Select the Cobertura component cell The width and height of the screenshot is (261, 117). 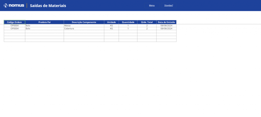tap(69, 29)
